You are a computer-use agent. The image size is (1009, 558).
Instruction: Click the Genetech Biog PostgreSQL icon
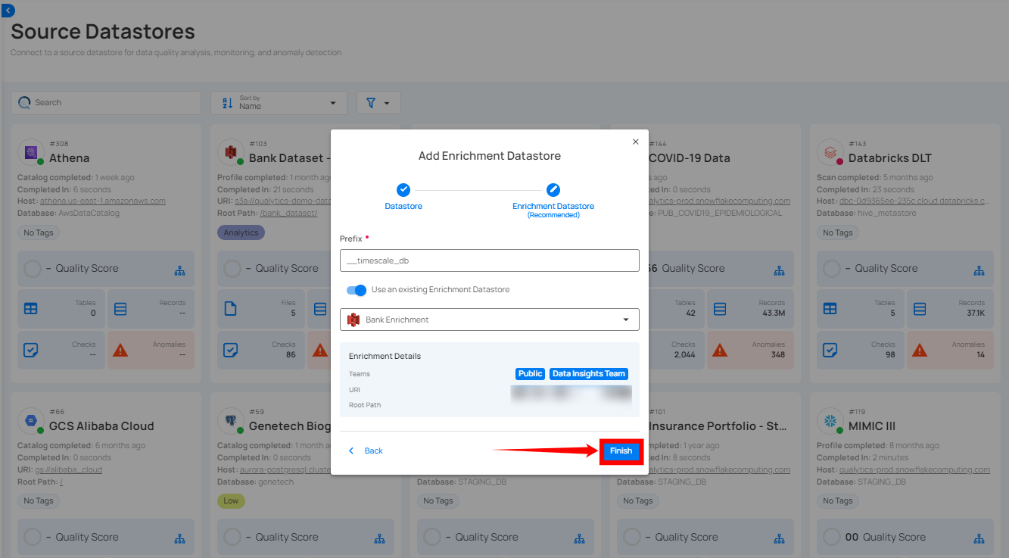pyautogui.click(x=231, y=420)
